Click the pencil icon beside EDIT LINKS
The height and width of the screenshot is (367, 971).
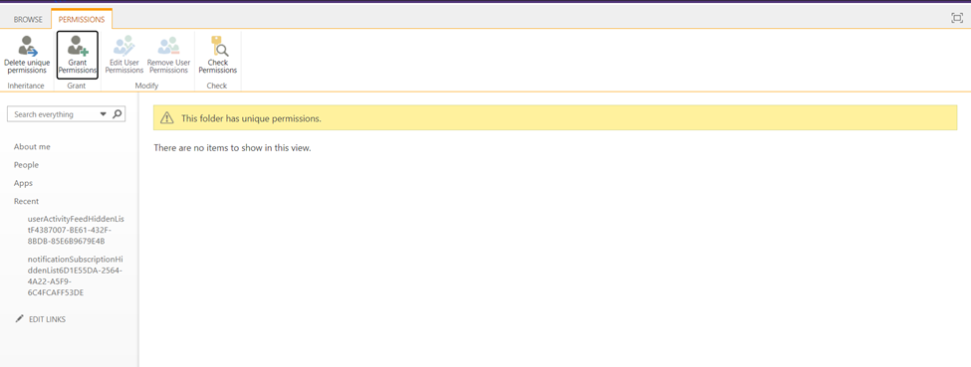coord(19,318)
